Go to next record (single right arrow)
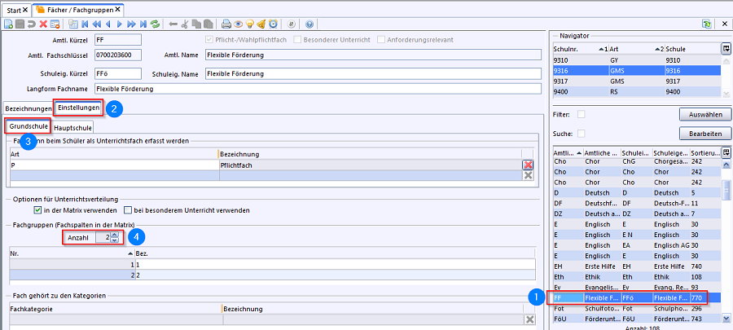The image size is (733, 330). pos(120,24)
